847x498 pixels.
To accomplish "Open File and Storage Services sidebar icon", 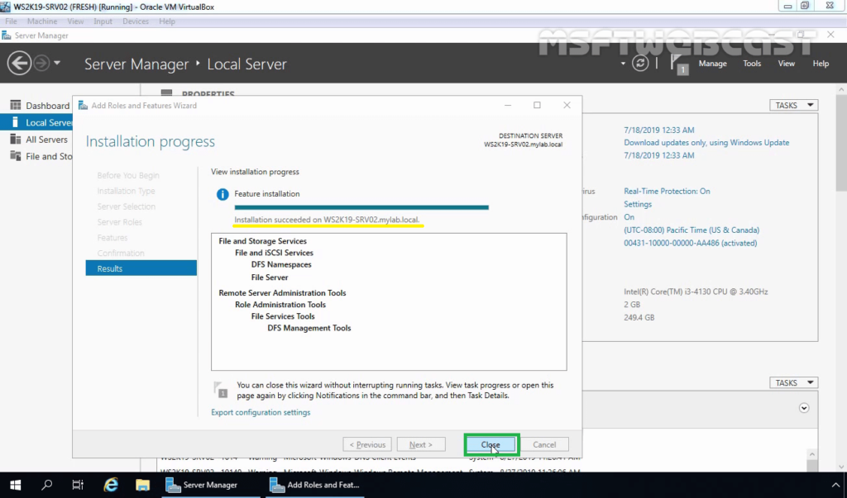I will tap(16, 156).
